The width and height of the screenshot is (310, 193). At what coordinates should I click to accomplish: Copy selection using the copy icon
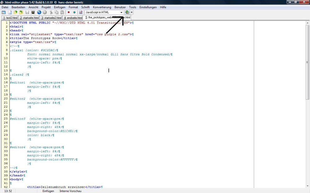click(x=56, y=12)
